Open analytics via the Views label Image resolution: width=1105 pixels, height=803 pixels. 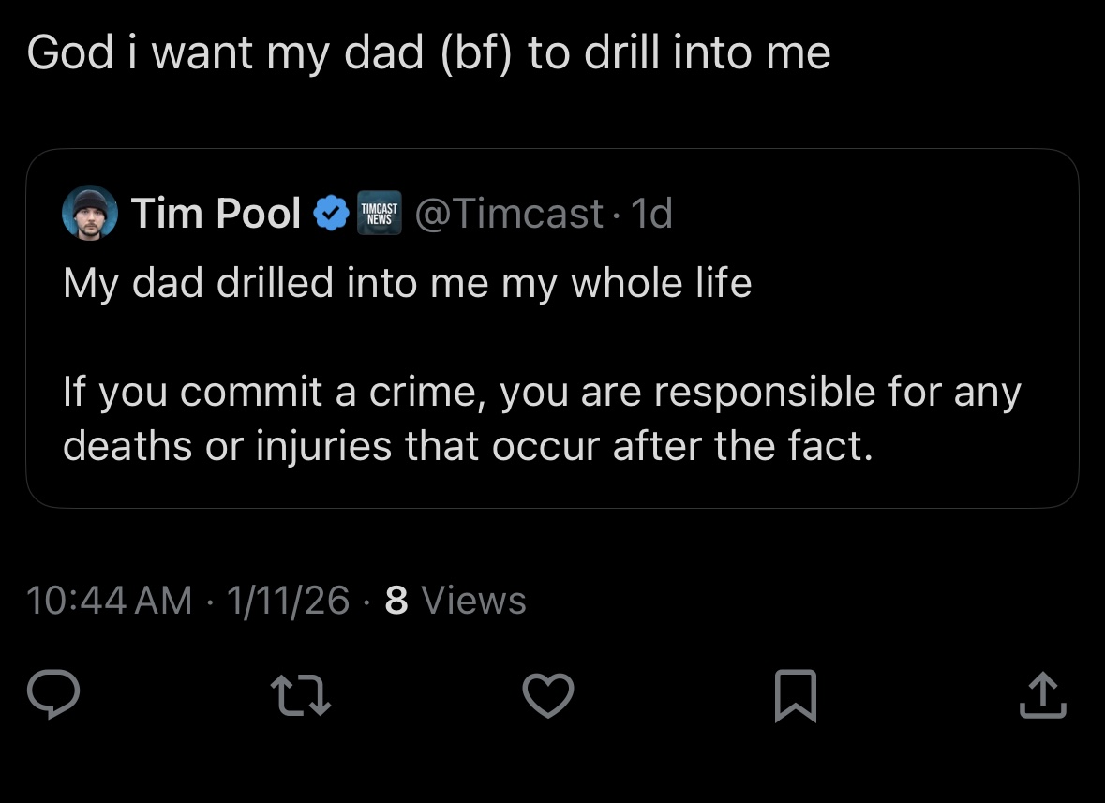click(474, 601)
